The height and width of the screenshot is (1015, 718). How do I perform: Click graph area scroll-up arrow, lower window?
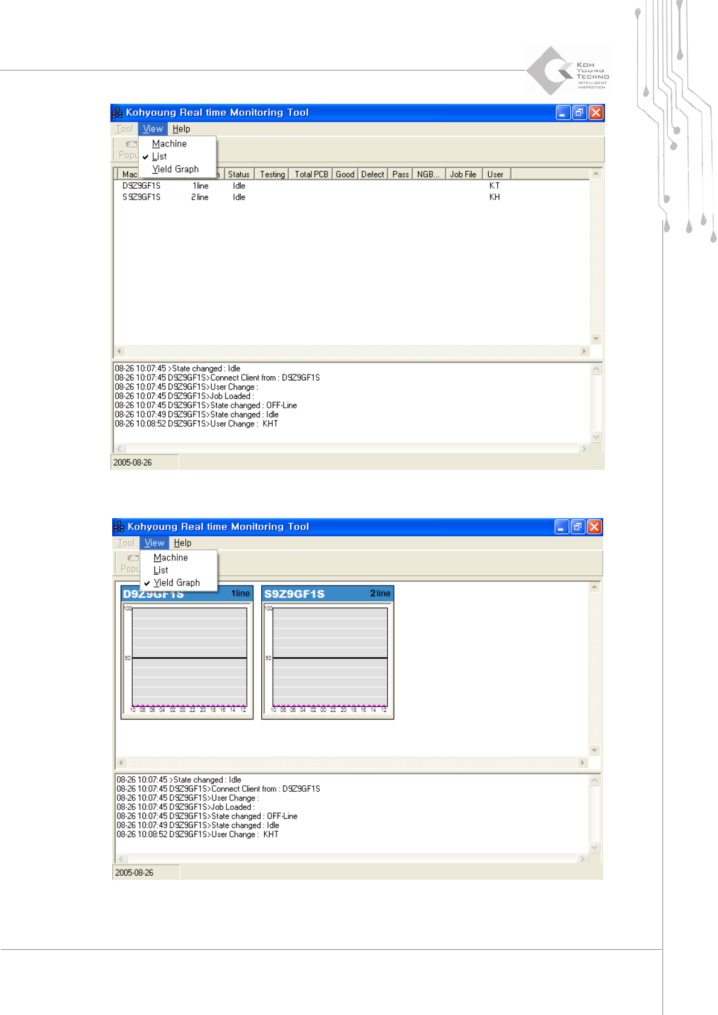point(594,587)
